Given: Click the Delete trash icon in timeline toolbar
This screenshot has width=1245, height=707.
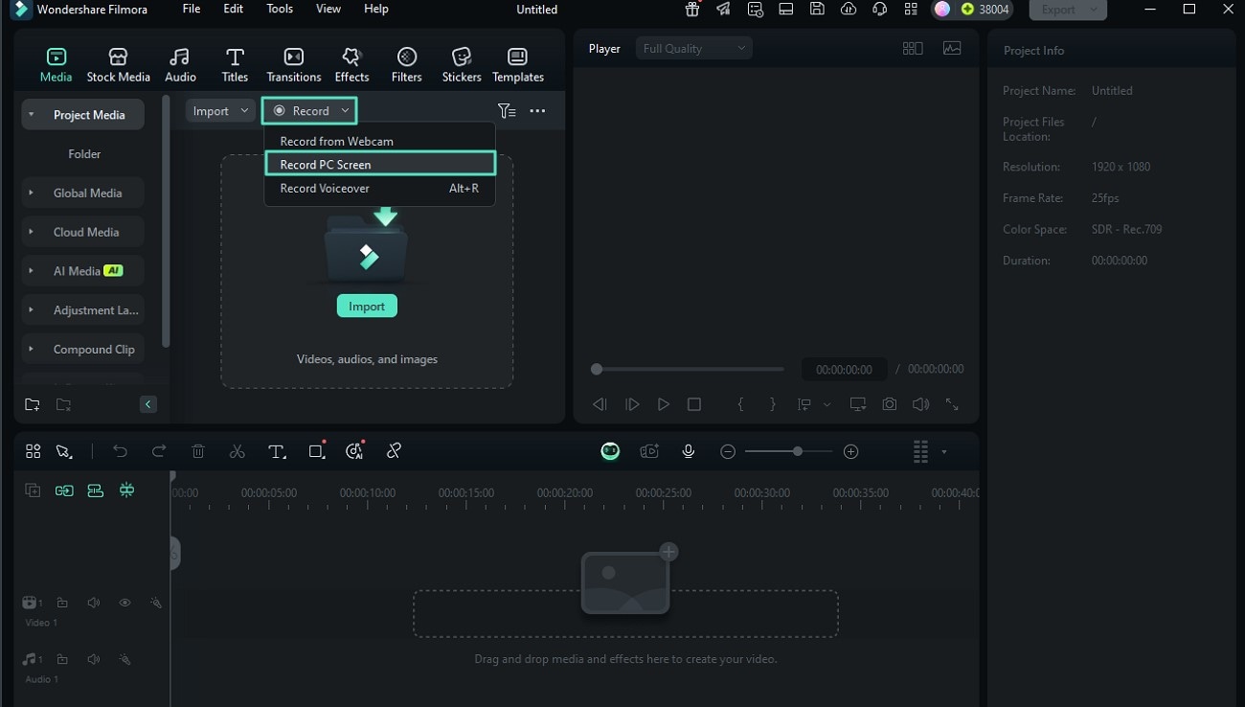Looking at the screenshot, I should (198, 451).
